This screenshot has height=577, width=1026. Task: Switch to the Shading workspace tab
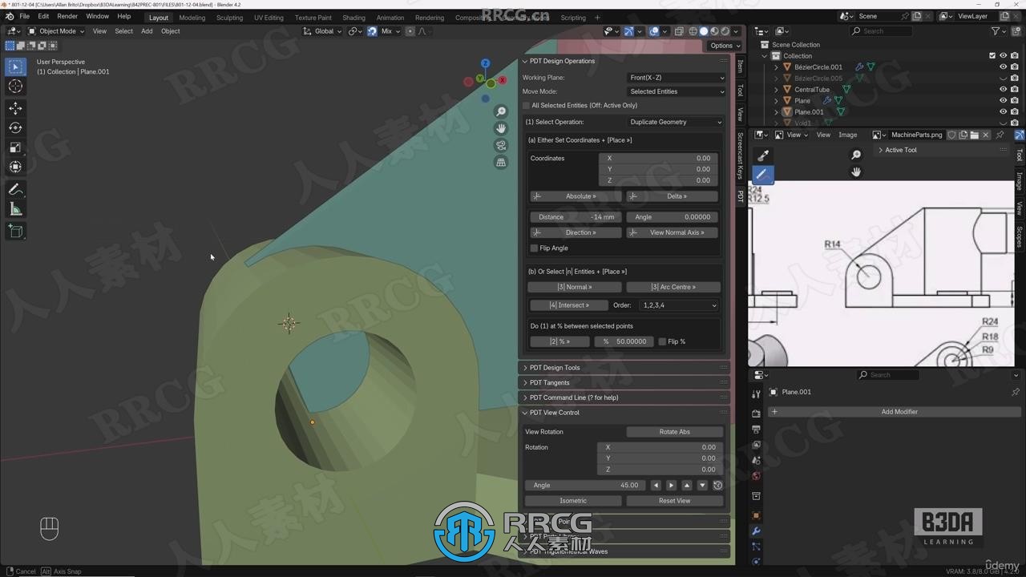pos(353,18)
